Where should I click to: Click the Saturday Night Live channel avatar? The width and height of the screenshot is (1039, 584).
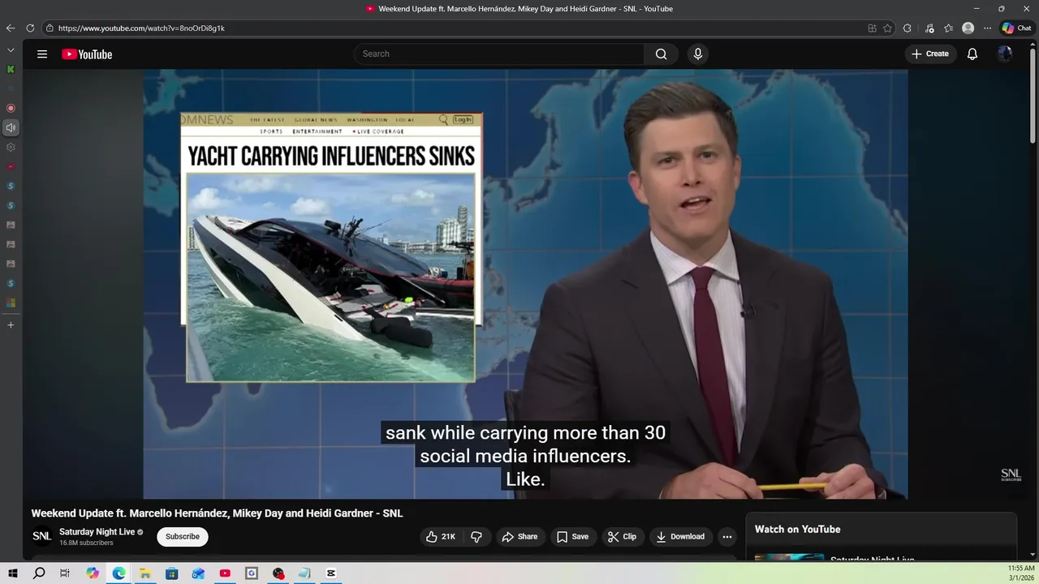[x=41, y=537]
